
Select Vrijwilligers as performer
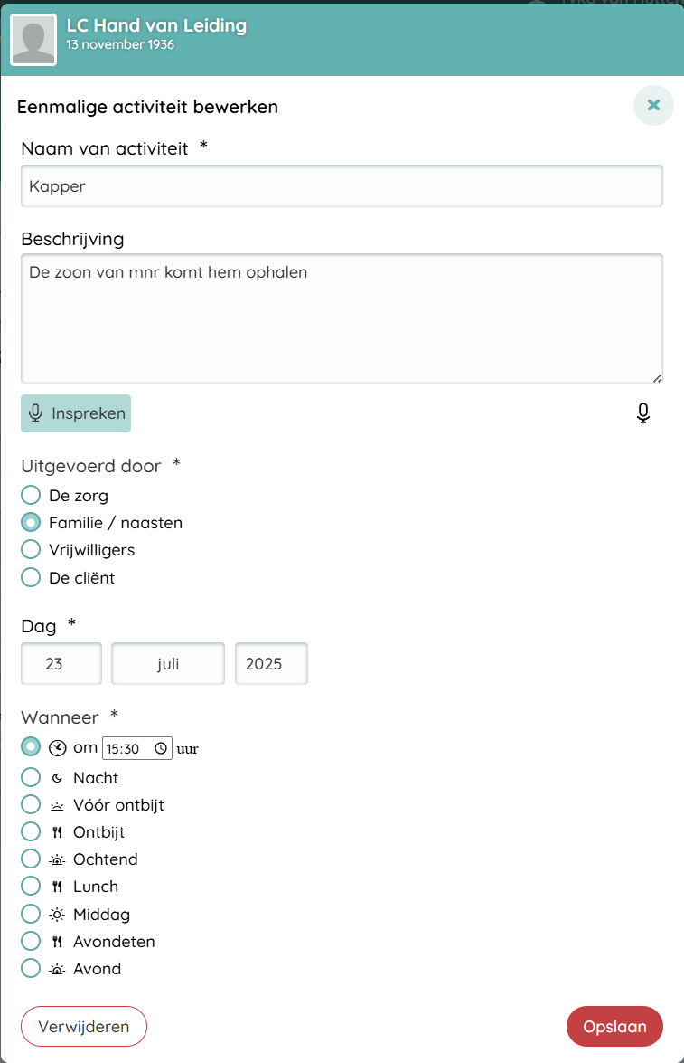tap(31, 549)
